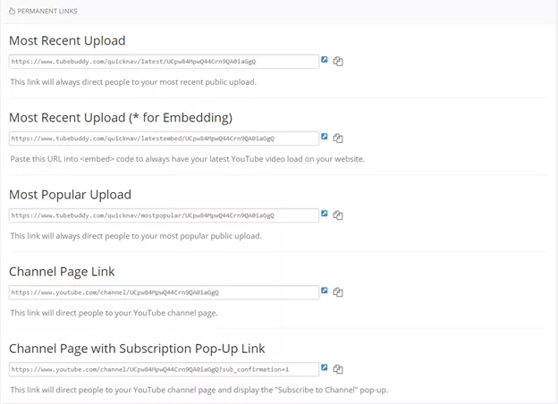558x404 pixels.
Task: Open the Most Recent Upload embedding link externally
Action: pos(325,136)
